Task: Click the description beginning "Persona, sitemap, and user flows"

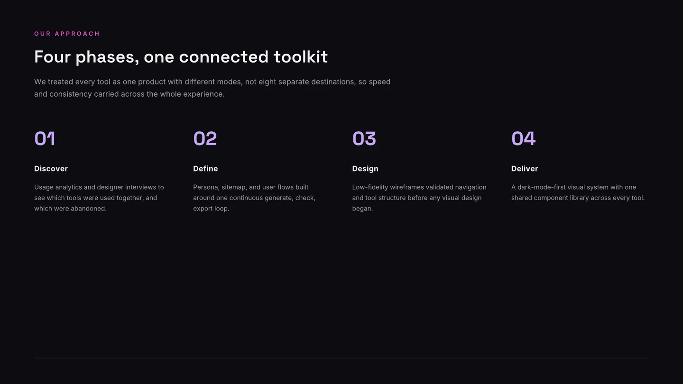Action: (x=254, y=198)
